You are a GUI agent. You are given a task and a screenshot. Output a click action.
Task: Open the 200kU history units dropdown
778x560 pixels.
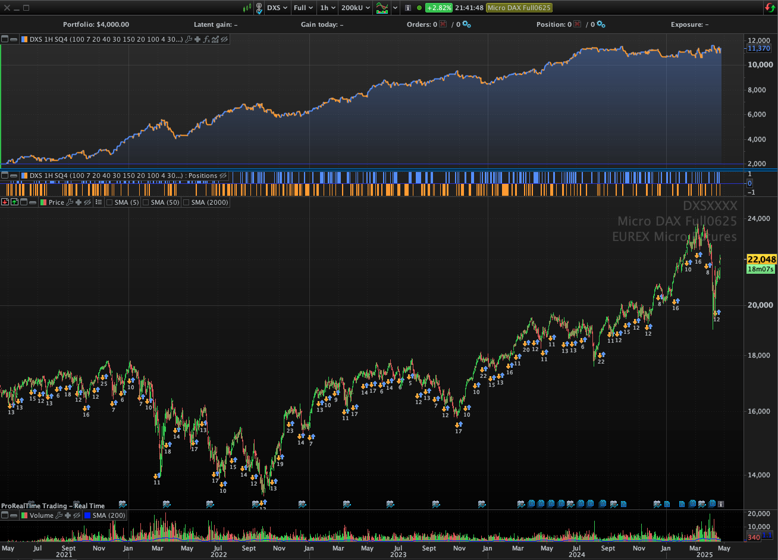(x=356, y=8)
